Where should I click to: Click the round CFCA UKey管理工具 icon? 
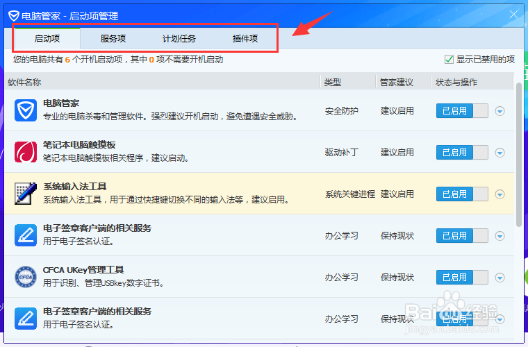26,277
